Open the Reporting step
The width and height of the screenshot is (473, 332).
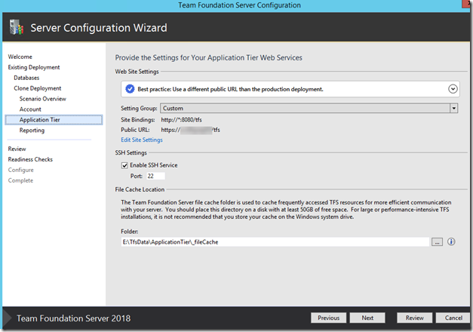[32, 131]
